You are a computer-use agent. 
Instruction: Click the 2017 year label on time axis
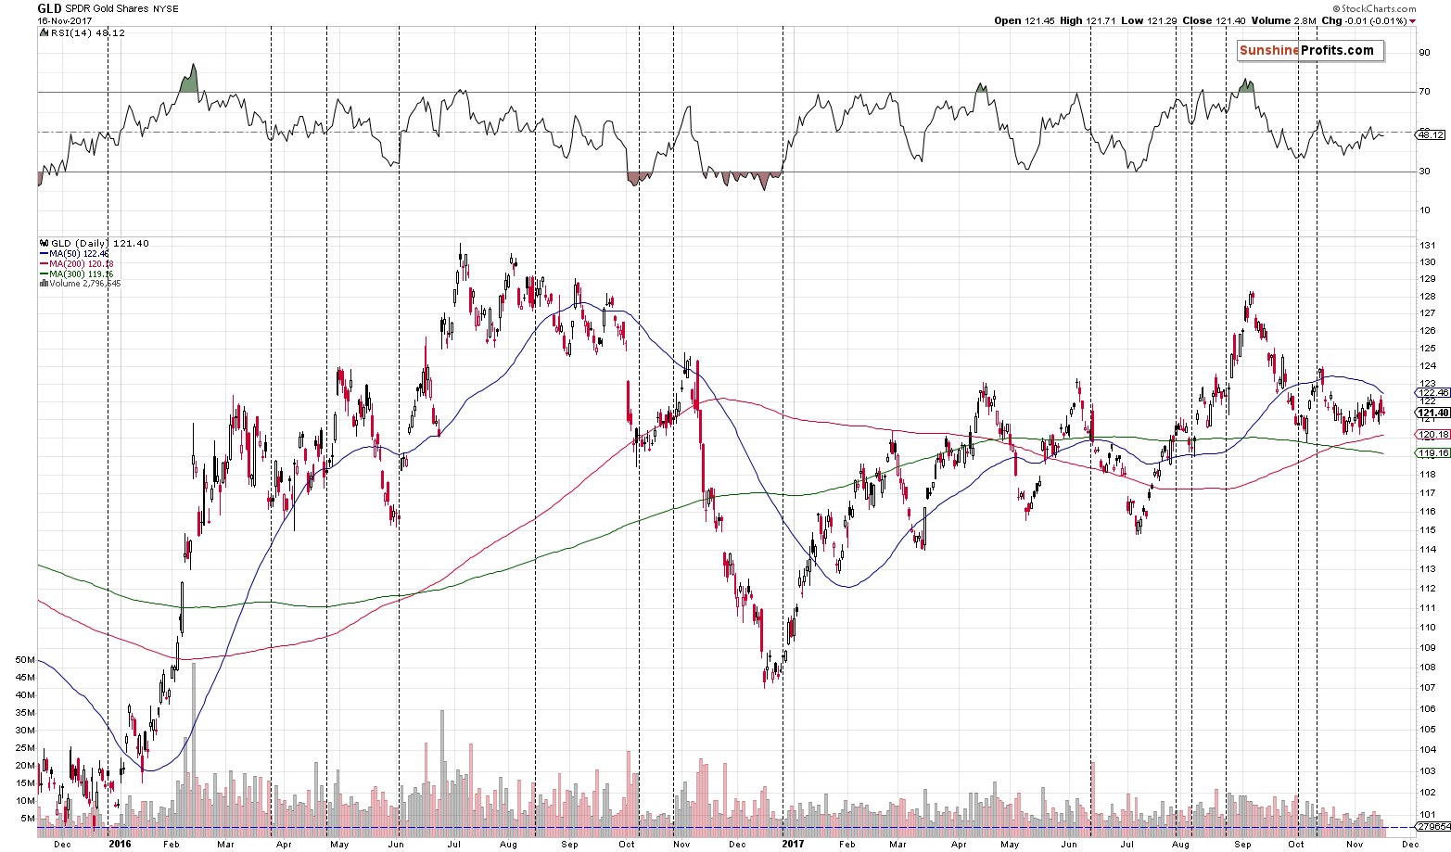pos(793,843)
